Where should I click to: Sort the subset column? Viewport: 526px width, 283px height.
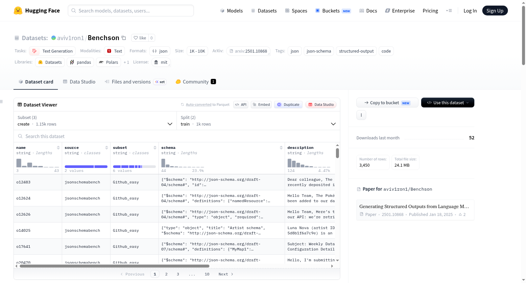pyautogui.click(x=155, y=148)
